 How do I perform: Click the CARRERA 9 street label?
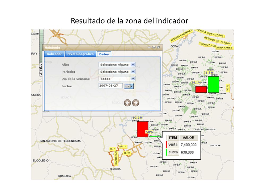click(116, 158)
